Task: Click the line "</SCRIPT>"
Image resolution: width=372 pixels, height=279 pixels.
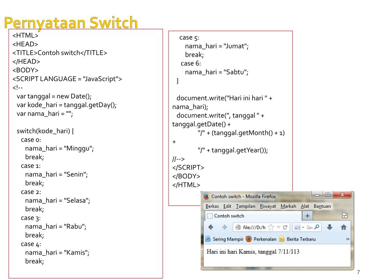Action: [x=188, y=167]
